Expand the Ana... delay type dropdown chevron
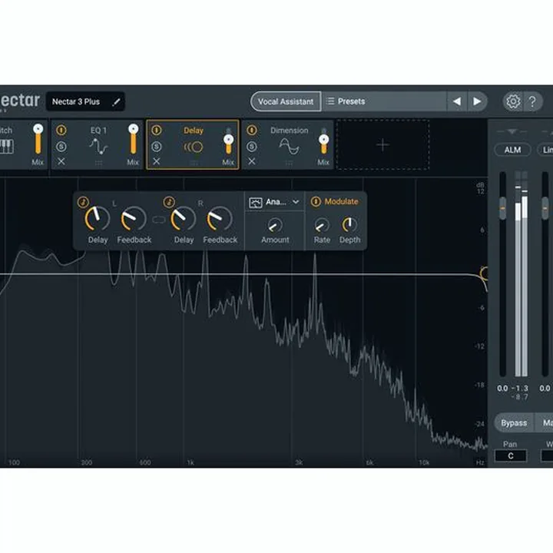Image resolution: width=553 pixels, height=553 pixels. click(296, 202)
